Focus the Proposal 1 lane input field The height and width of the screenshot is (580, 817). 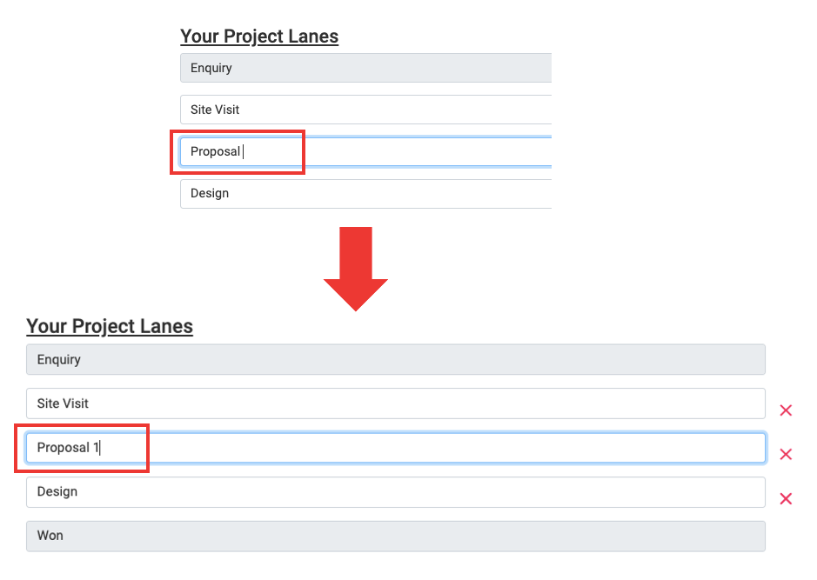[435, 448]
